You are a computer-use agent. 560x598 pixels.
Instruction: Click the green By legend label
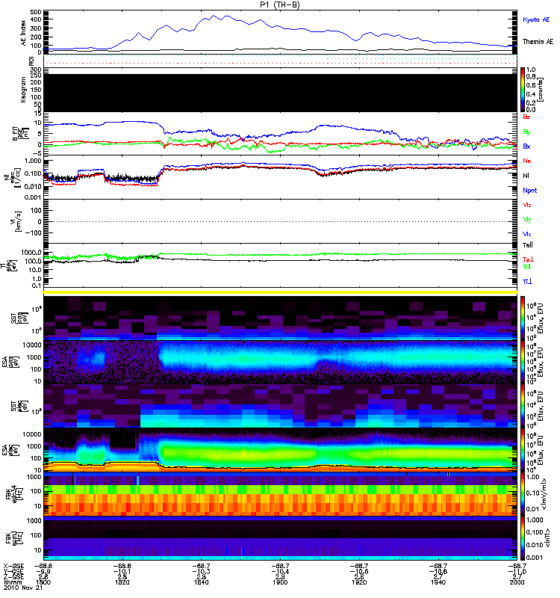coord(526,132)
